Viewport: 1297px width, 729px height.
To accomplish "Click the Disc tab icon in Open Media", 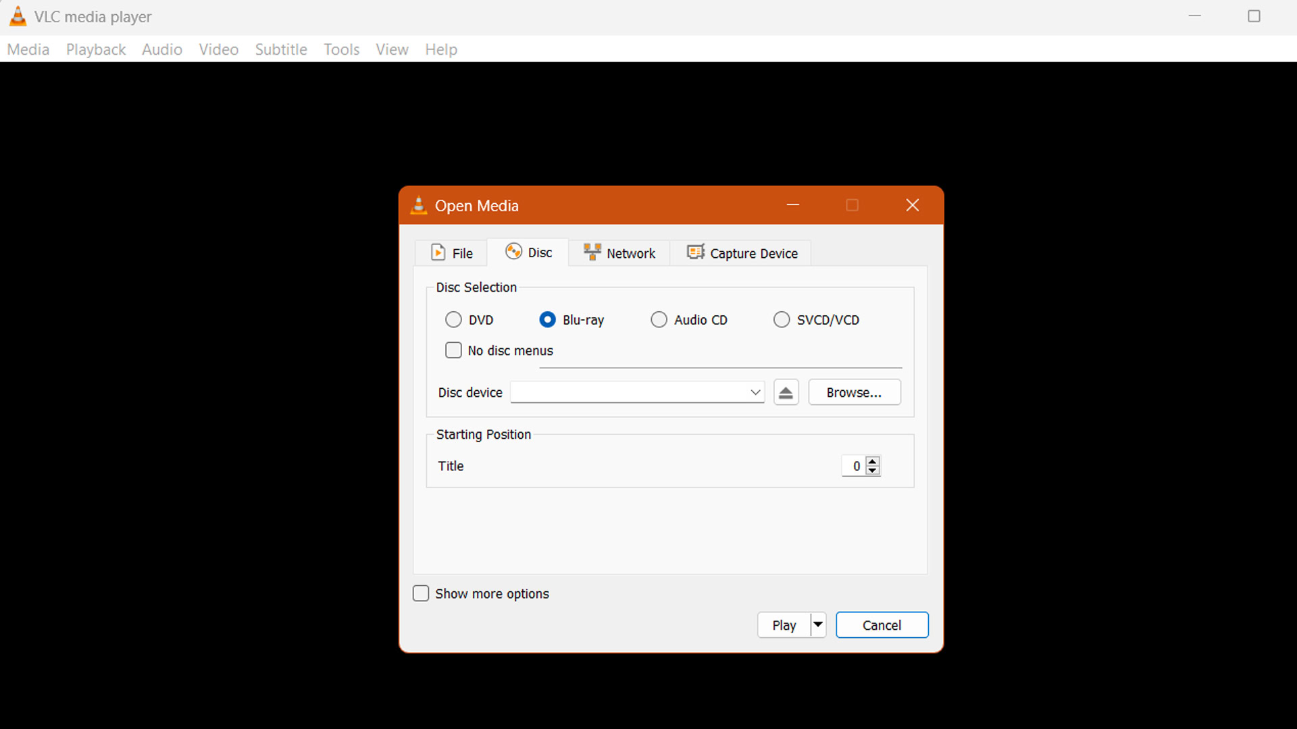I will [x=513, y=252].
